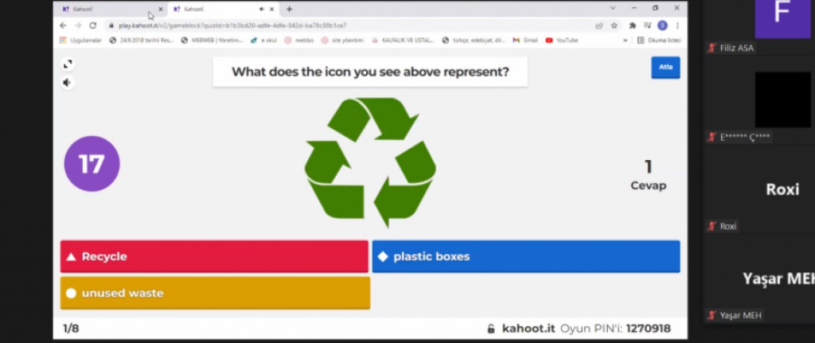815x343 pixels.
Task: Click the green recycling symbol image
Action: click(370, 162)
